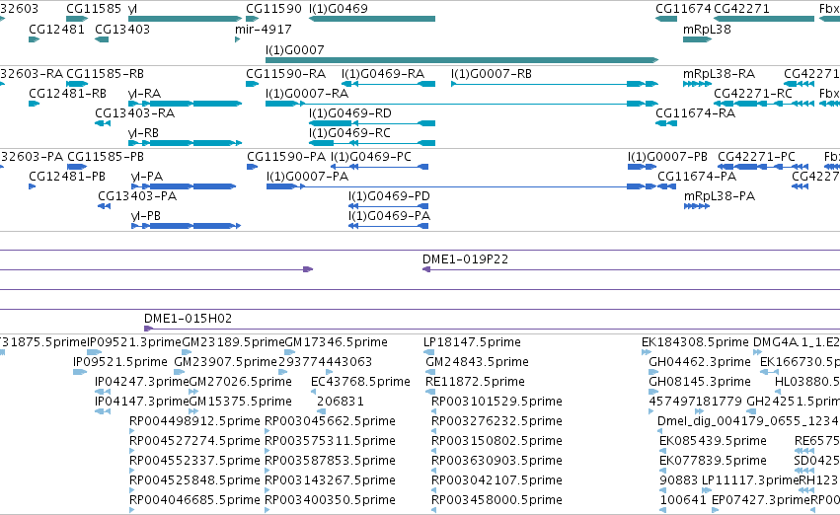Image resolution: width=840 pixels, height=515 pixels.
Task: Select transcript l(1)G0469-RA
Action: click(x=383, y=73)
